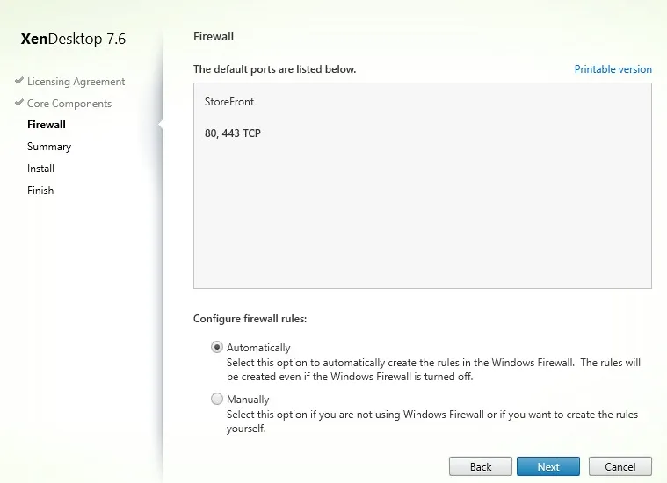Click the StoreFront entry in ports list
The height and width of the screenshot is (483, 667).
tap(229, 102)
